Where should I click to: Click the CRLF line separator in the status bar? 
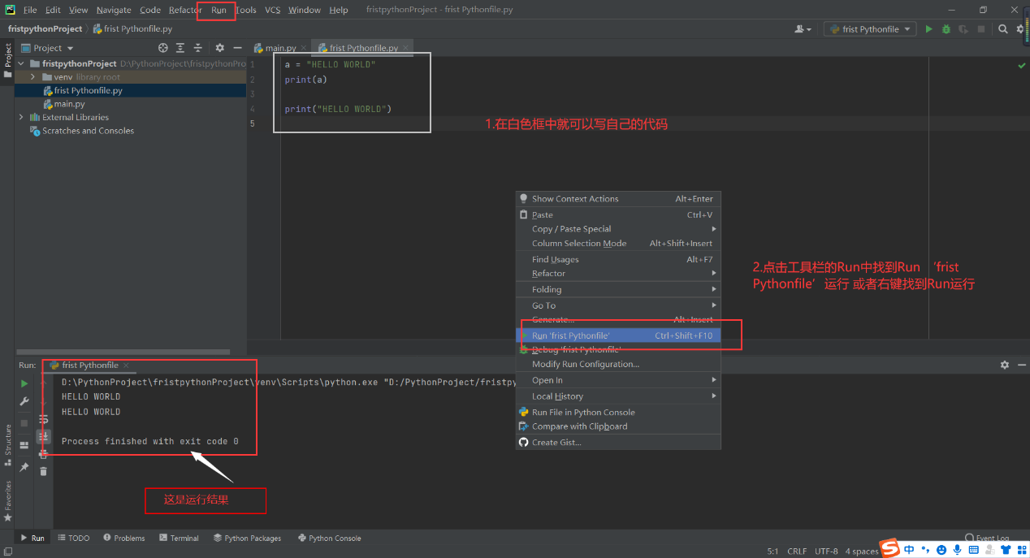(x=797, y=551)
